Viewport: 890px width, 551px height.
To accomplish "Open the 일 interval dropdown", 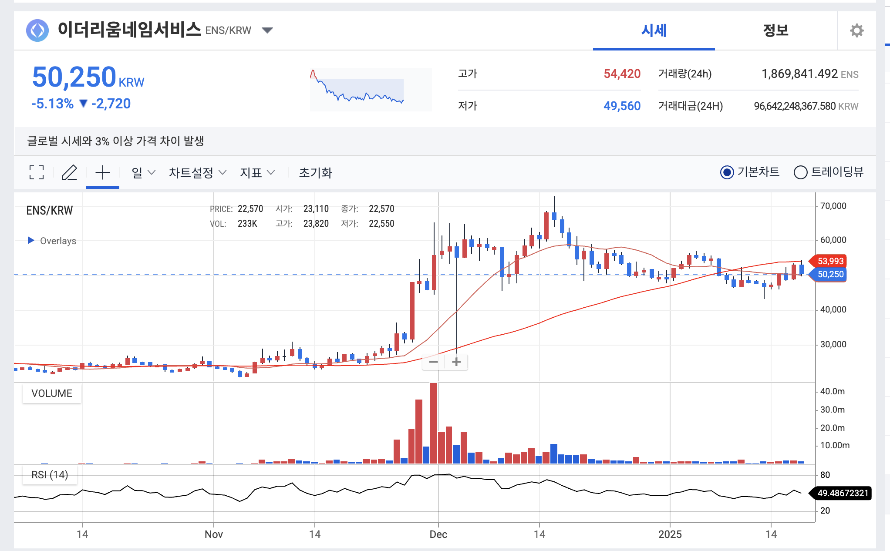I will click(143, 172).
